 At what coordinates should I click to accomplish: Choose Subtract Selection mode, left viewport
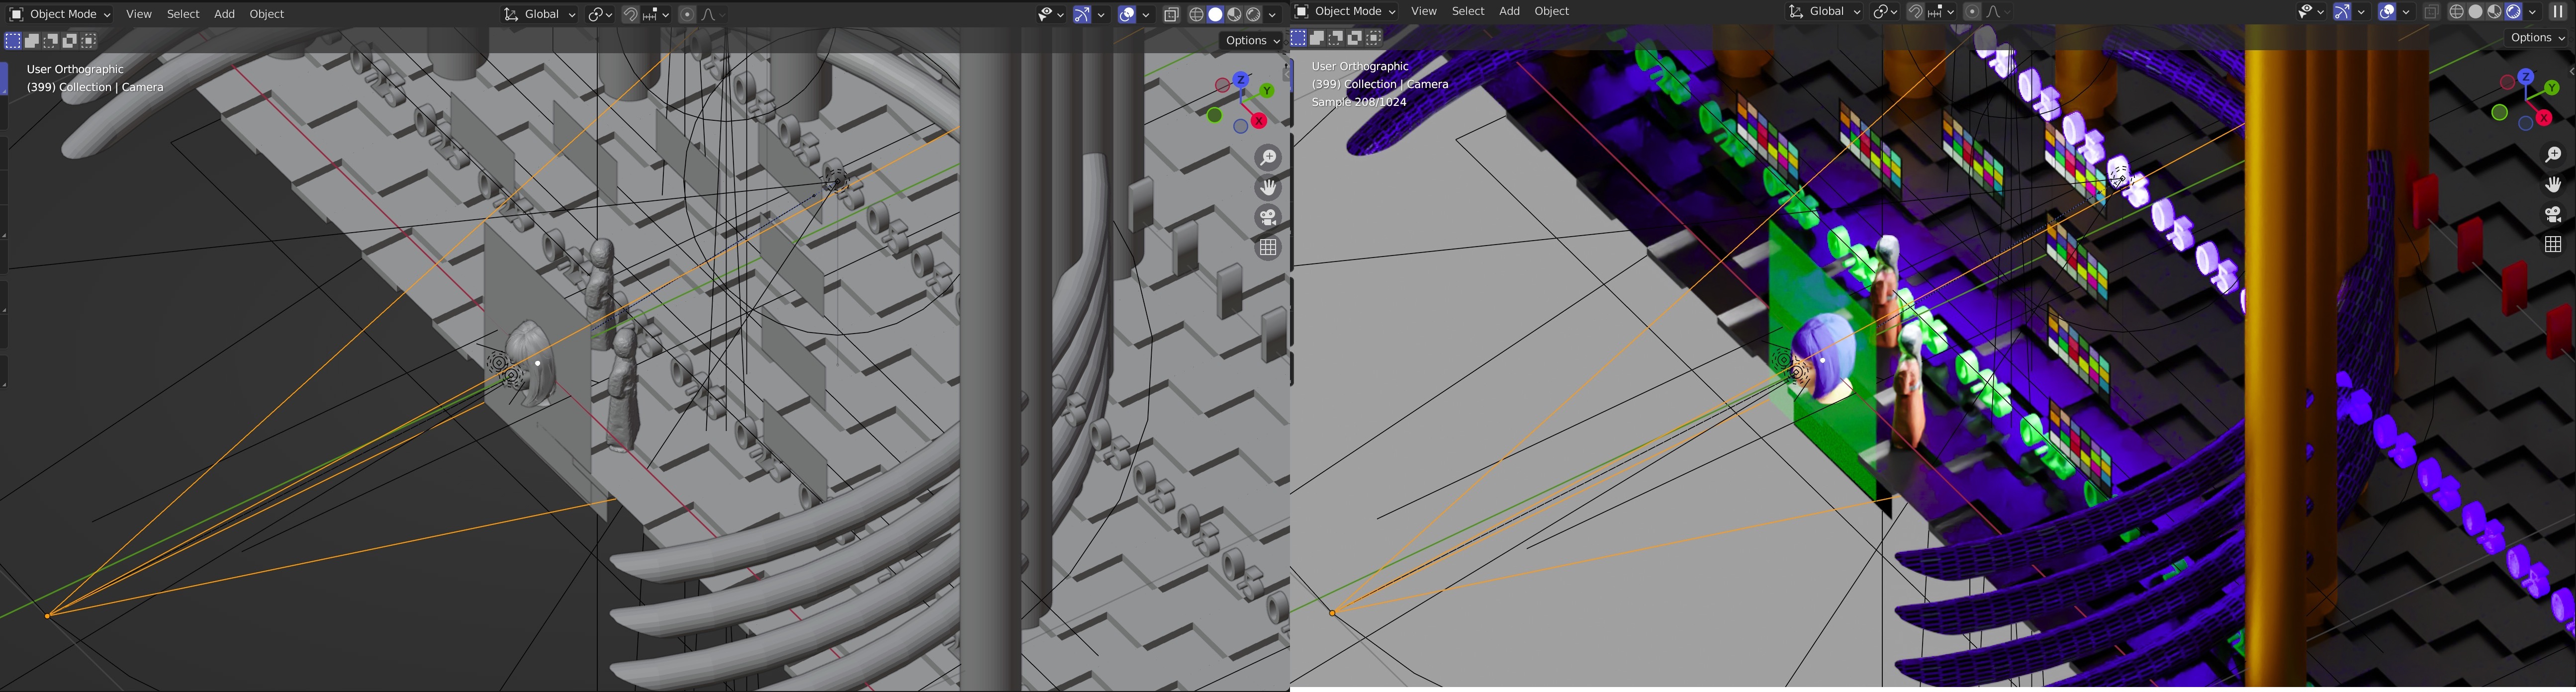click(x=51, y=41)
